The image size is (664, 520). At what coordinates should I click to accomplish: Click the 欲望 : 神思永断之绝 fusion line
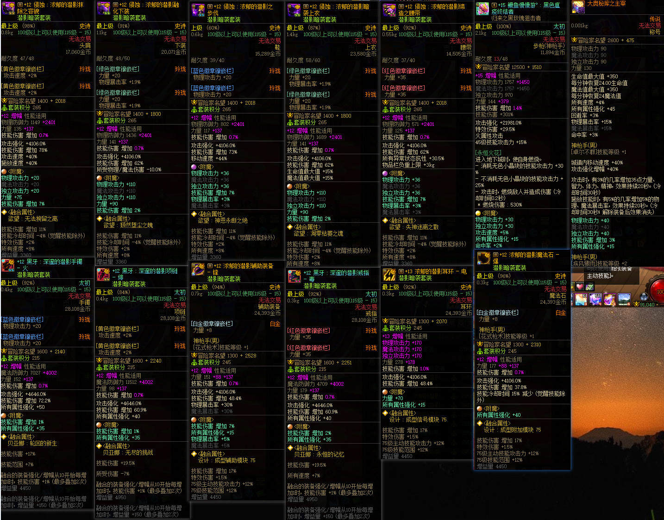(x=223, y=221)
